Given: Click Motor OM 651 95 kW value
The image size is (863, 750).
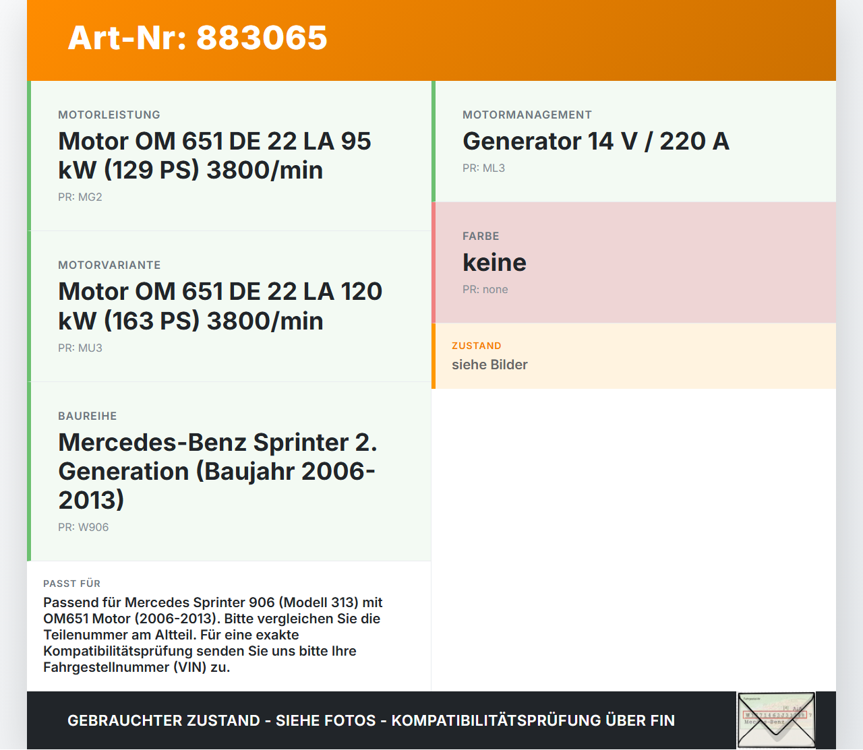Looking at the screenshot, I should 214,156.
